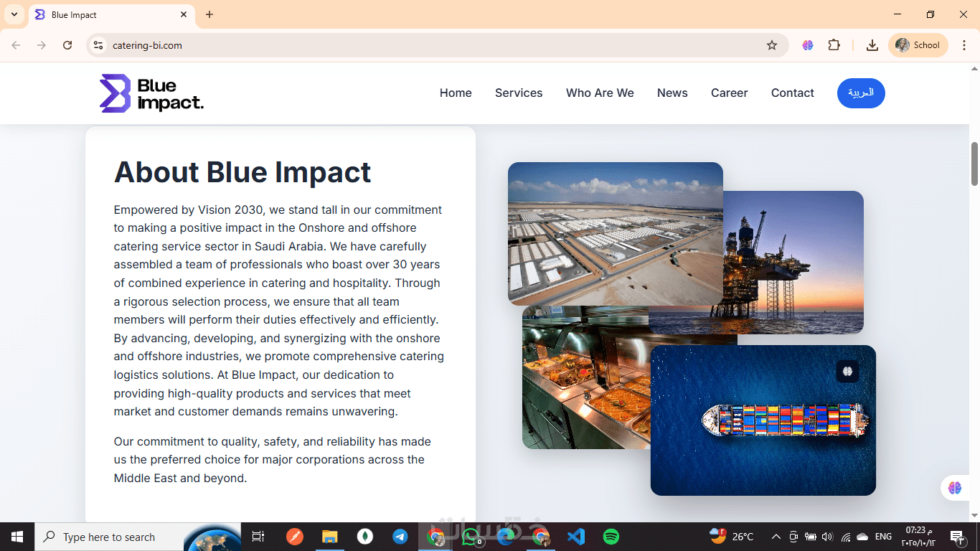Open the Downloads panel
The height and width of the screenshot is (551, 980).
[872, 45]
